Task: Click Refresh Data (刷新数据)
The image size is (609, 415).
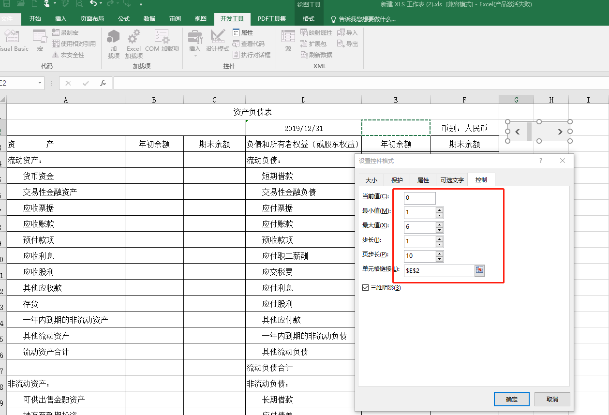Action: (316, 55)
